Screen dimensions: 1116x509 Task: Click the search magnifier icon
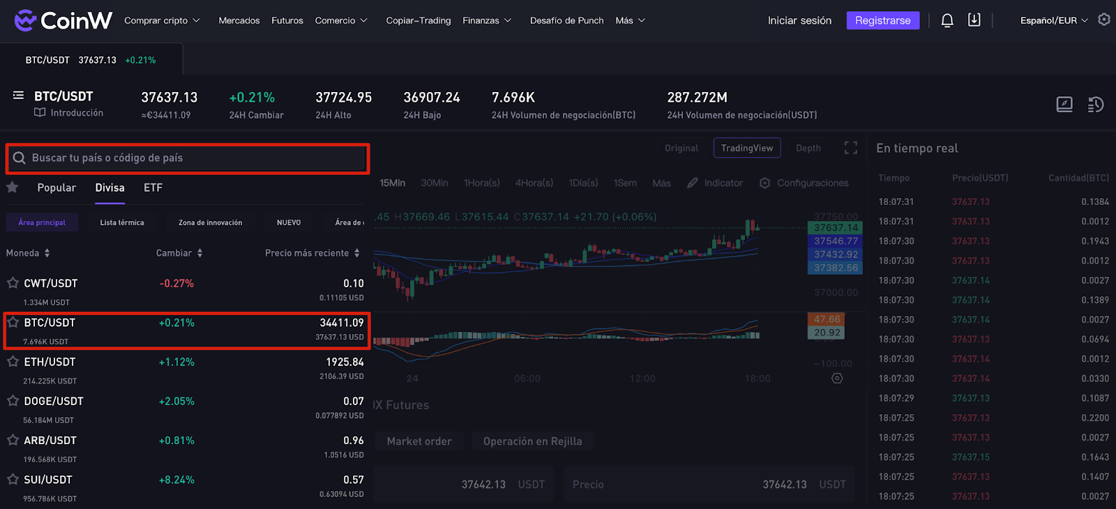pos(20,158)
